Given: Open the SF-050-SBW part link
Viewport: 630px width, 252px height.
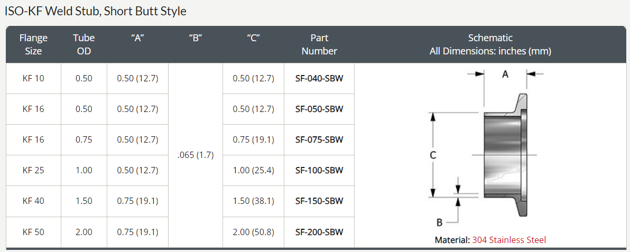Looking at the screenshot, I should tap(319, 109).
